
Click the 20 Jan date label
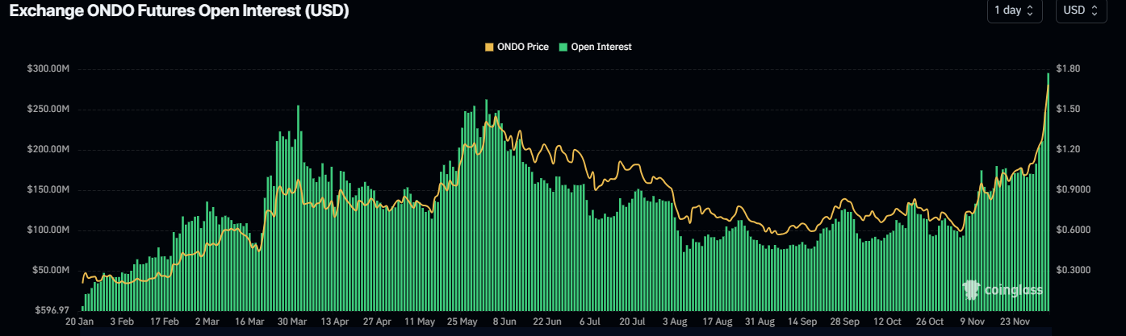79,321
